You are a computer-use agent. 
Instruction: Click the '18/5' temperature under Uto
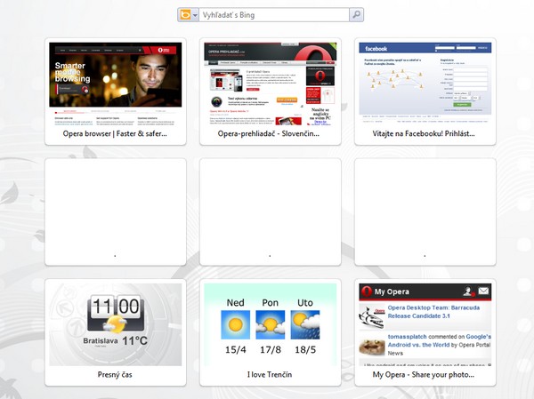click(x=305, y=349)
